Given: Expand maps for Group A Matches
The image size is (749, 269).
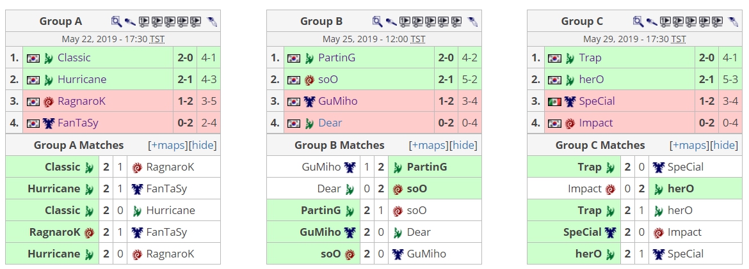Looking at the screenshot, I should pyautogui.click(x=168, y=145).
